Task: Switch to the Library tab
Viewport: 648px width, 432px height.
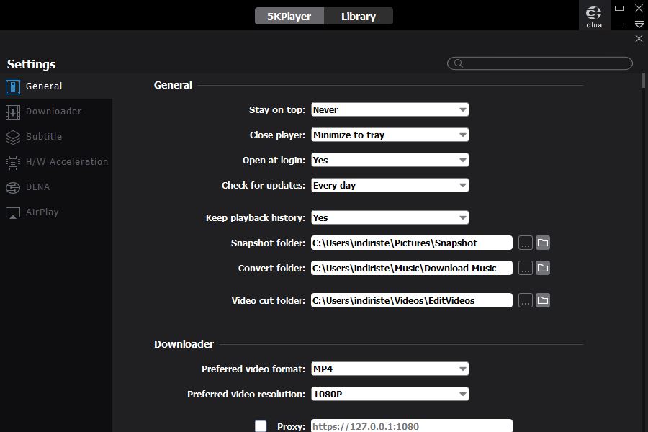Action: (359, 16)
